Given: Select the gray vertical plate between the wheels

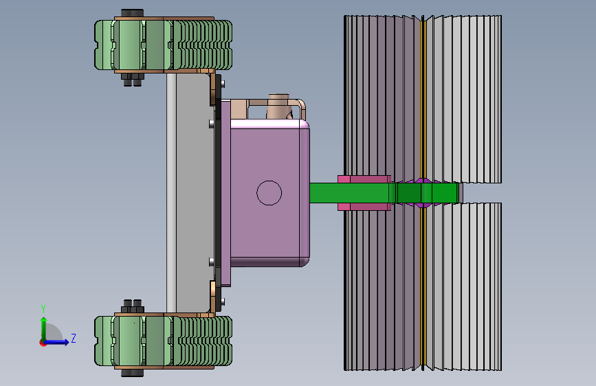Looking at the screenshot, I should 190,193.
